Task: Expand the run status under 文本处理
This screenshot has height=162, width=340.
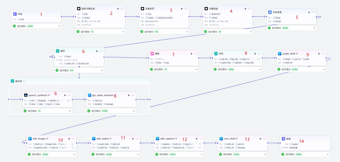Action: click(314, 28)
